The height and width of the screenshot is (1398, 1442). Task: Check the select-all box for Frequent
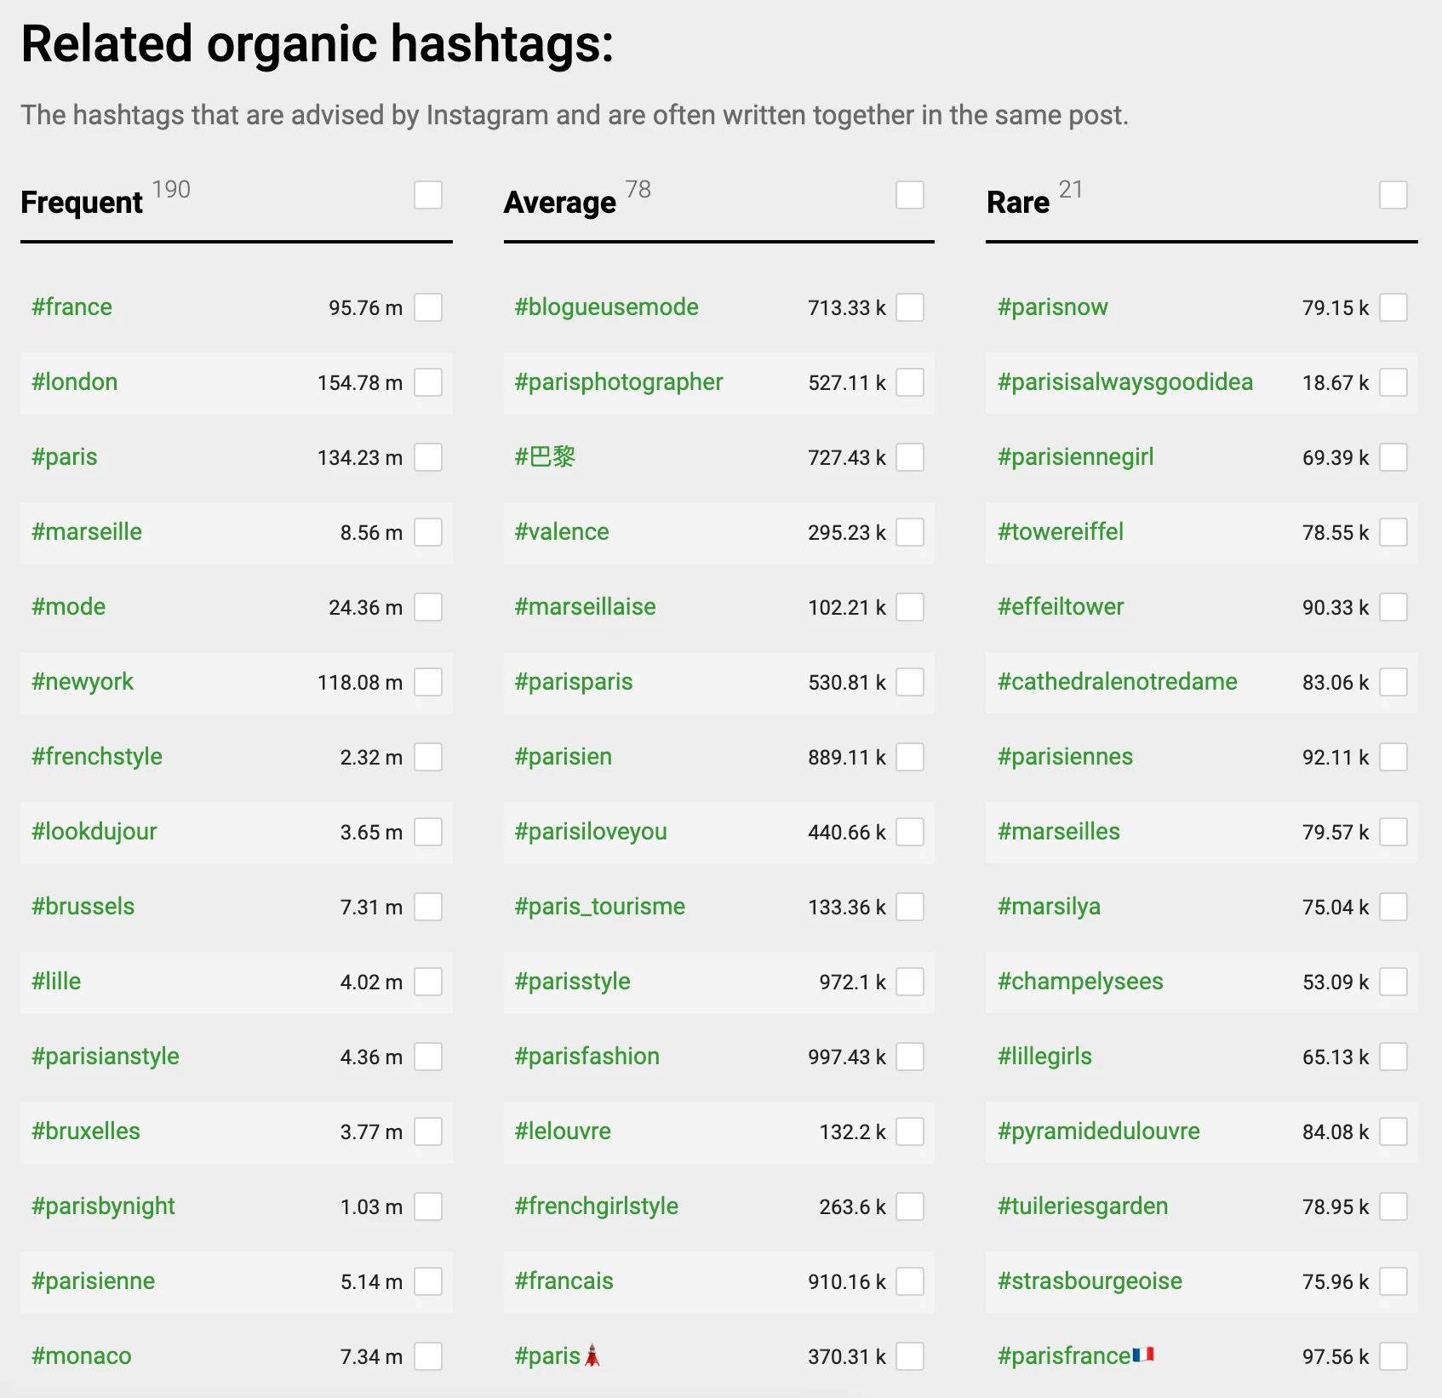click(x=428, y=195)
